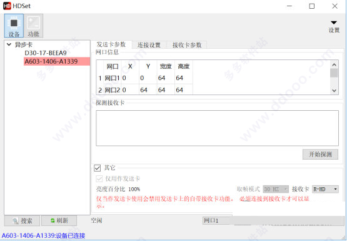Click the 网口信息 table scrollbar thumb

pyautogui.click(x=334, y=73)
